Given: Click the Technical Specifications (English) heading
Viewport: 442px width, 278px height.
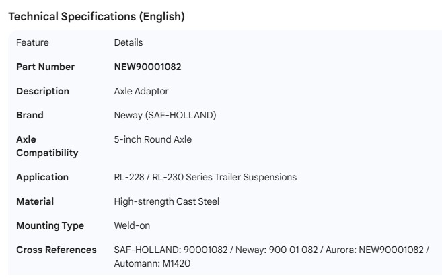Looking at the screenshot, I should (x=96, y=17).
